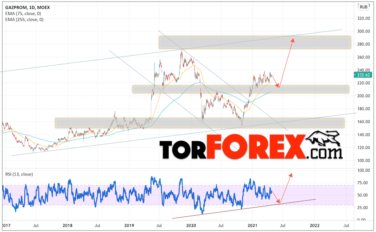Select the EMA (255, close, 0) legend

(24, 20)
